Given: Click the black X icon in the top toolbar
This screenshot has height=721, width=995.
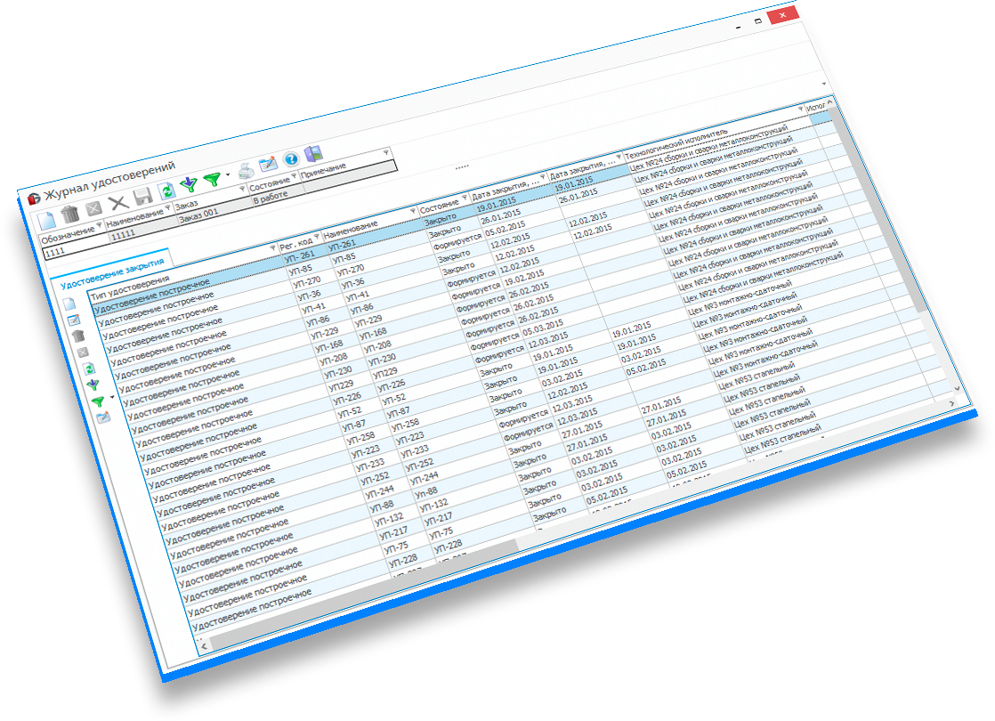Looking at the screenshot, I should click(x=118, y=202).
